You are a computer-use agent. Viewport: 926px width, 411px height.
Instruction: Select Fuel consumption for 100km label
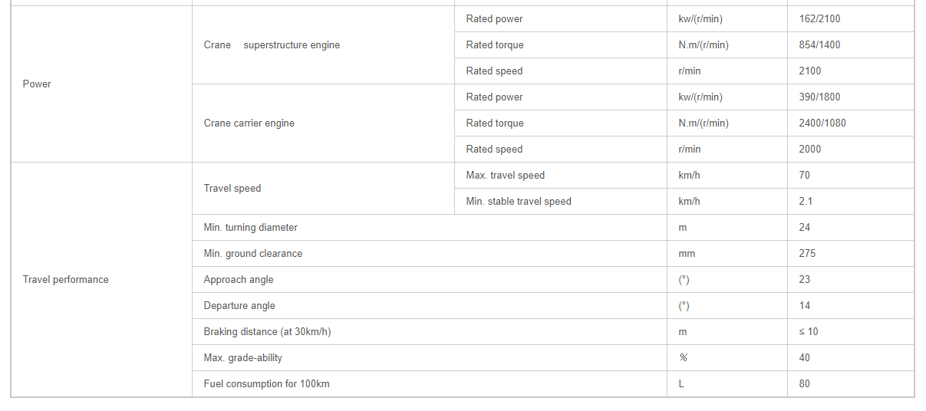coord(266,384)
